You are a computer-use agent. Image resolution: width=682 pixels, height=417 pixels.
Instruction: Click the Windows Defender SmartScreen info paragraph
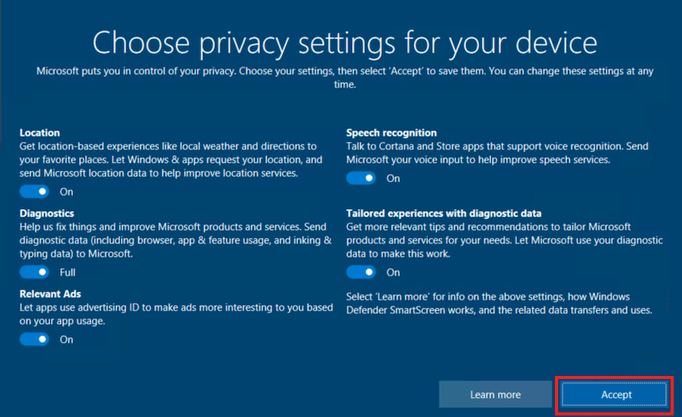coord(500,303)
